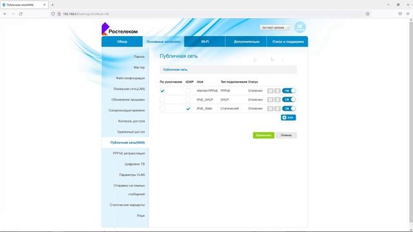Open Параметры VLAN in the sidebar

(x=132, y=175)
